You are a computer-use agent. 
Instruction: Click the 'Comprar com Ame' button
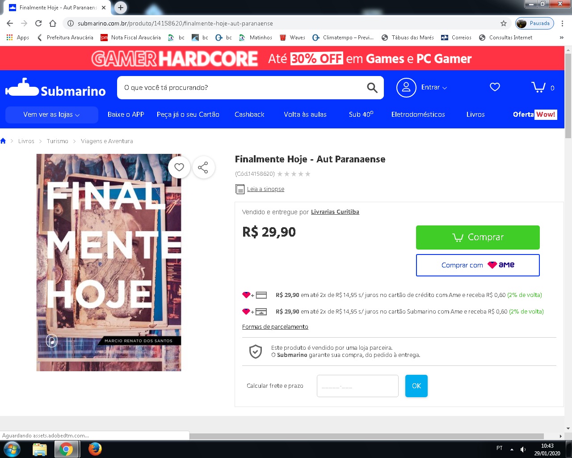(x=478, y=265)
